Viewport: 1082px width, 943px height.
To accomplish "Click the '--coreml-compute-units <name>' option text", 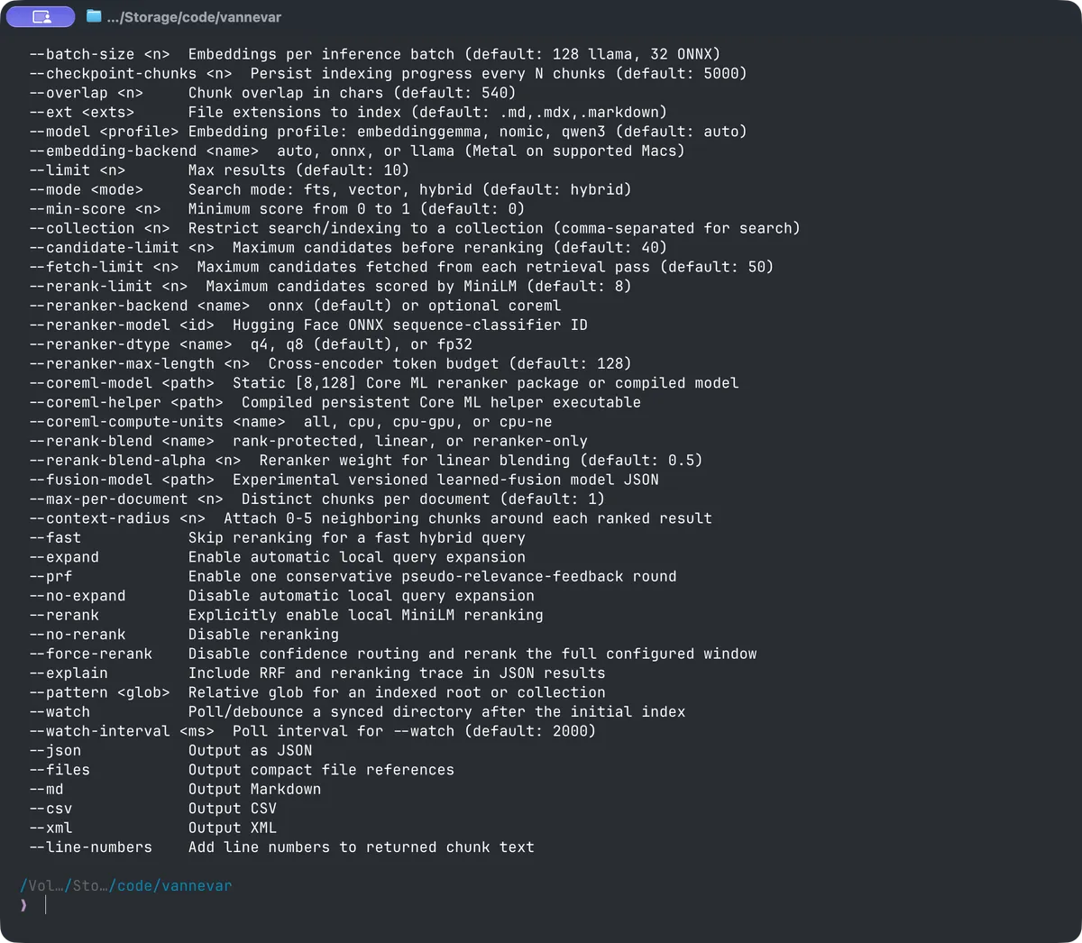I will tap(157, 422).
